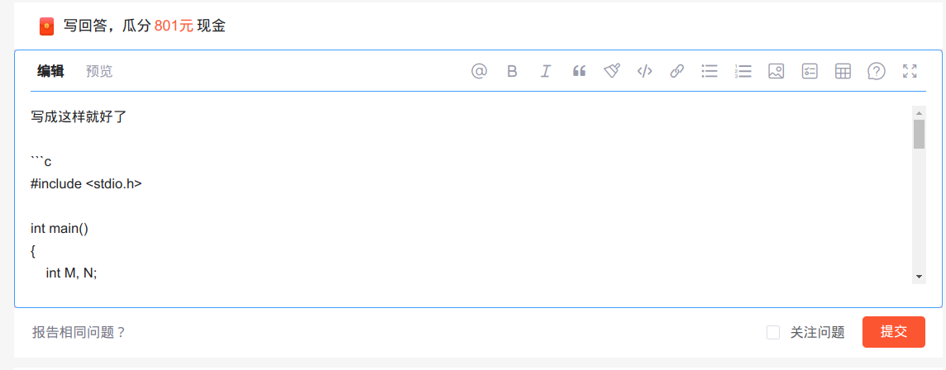Create a numbered list
The height and width of the screenshot is (370, 946).
743,71
